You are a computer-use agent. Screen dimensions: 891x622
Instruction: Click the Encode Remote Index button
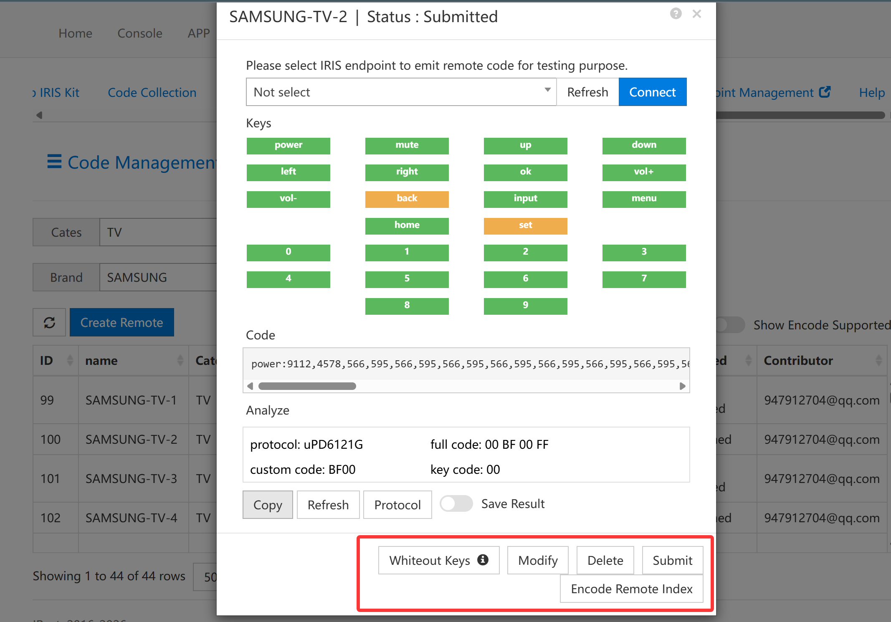click(631, 589)
